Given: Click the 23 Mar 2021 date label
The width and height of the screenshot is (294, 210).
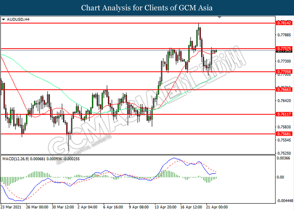Looking at the screenshot, I should point(11,207).
